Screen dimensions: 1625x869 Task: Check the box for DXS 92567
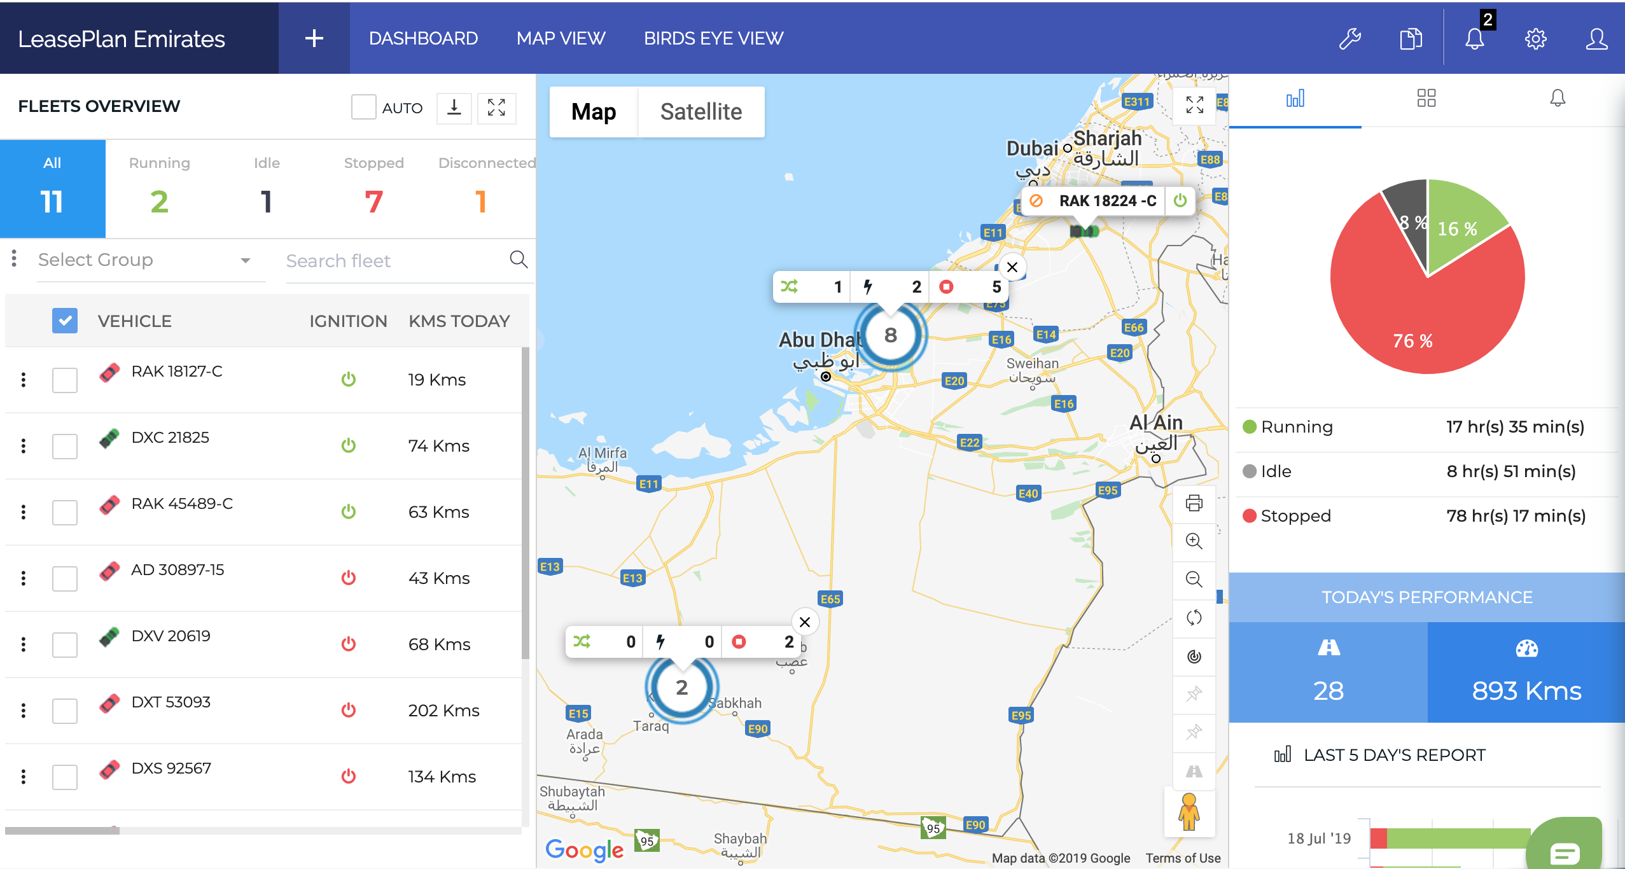(65, 777)
